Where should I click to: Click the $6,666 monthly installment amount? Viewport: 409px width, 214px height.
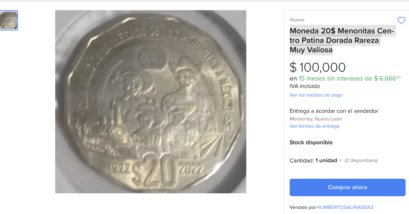click(x=387, y=78)
